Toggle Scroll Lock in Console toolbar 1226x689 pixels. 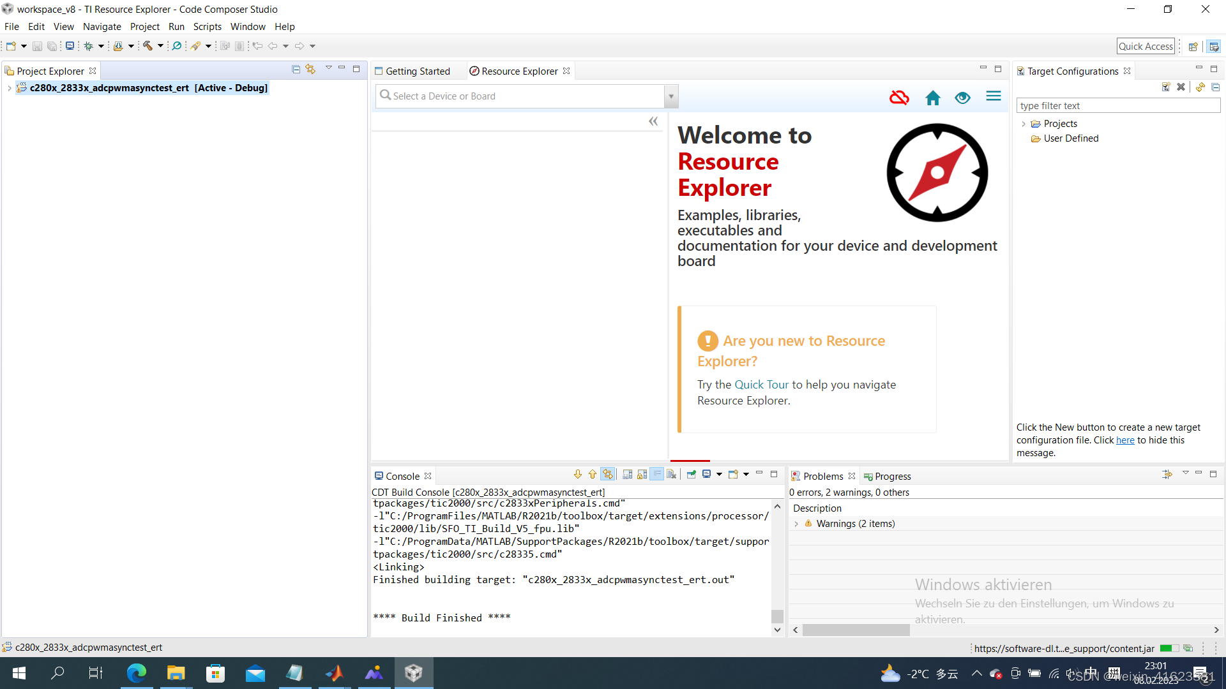(642, 475)
